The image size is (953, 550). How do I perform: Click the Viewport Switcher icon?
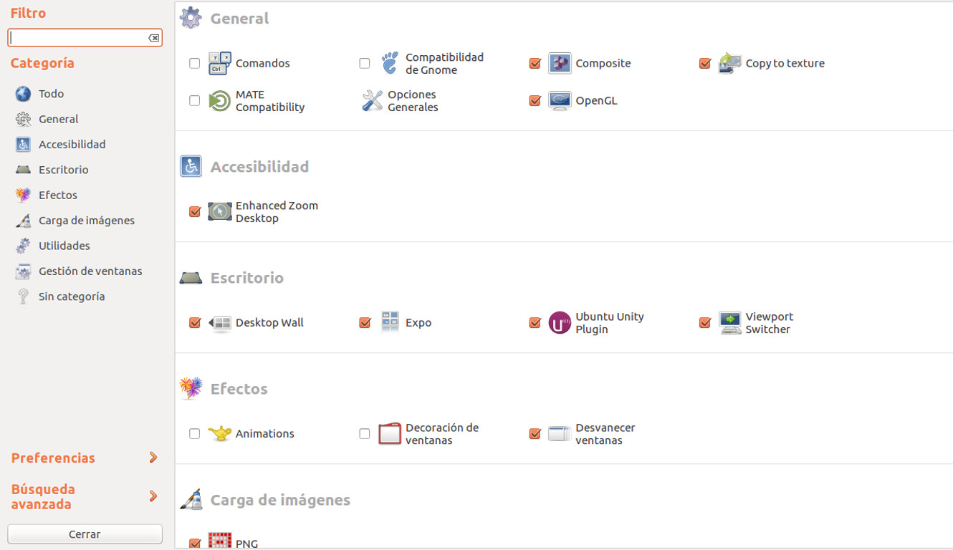[x=729, y=322]
